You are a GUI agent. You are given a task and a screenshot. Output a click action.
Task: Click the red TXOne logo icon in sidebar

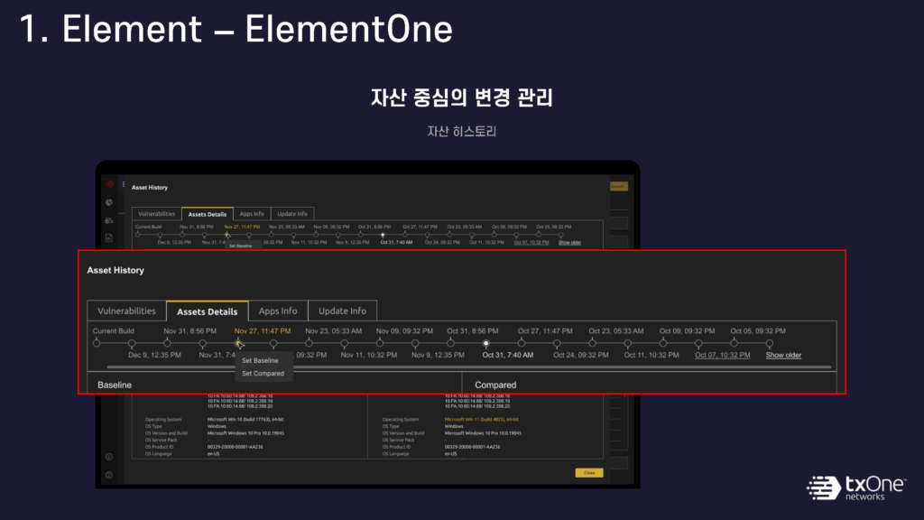pyautogui.click(x=109, y=184)
